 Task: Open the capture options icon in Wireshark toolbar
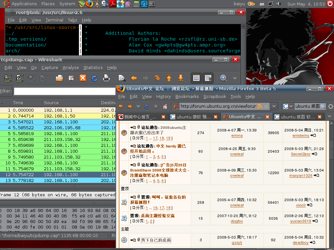coord(20,78)
